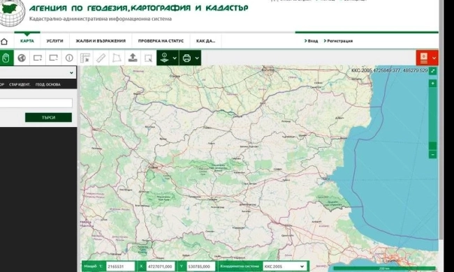Activate the rectangle selection tool
This screenshot has height=272, width=454.
click(x=148, y=58)
